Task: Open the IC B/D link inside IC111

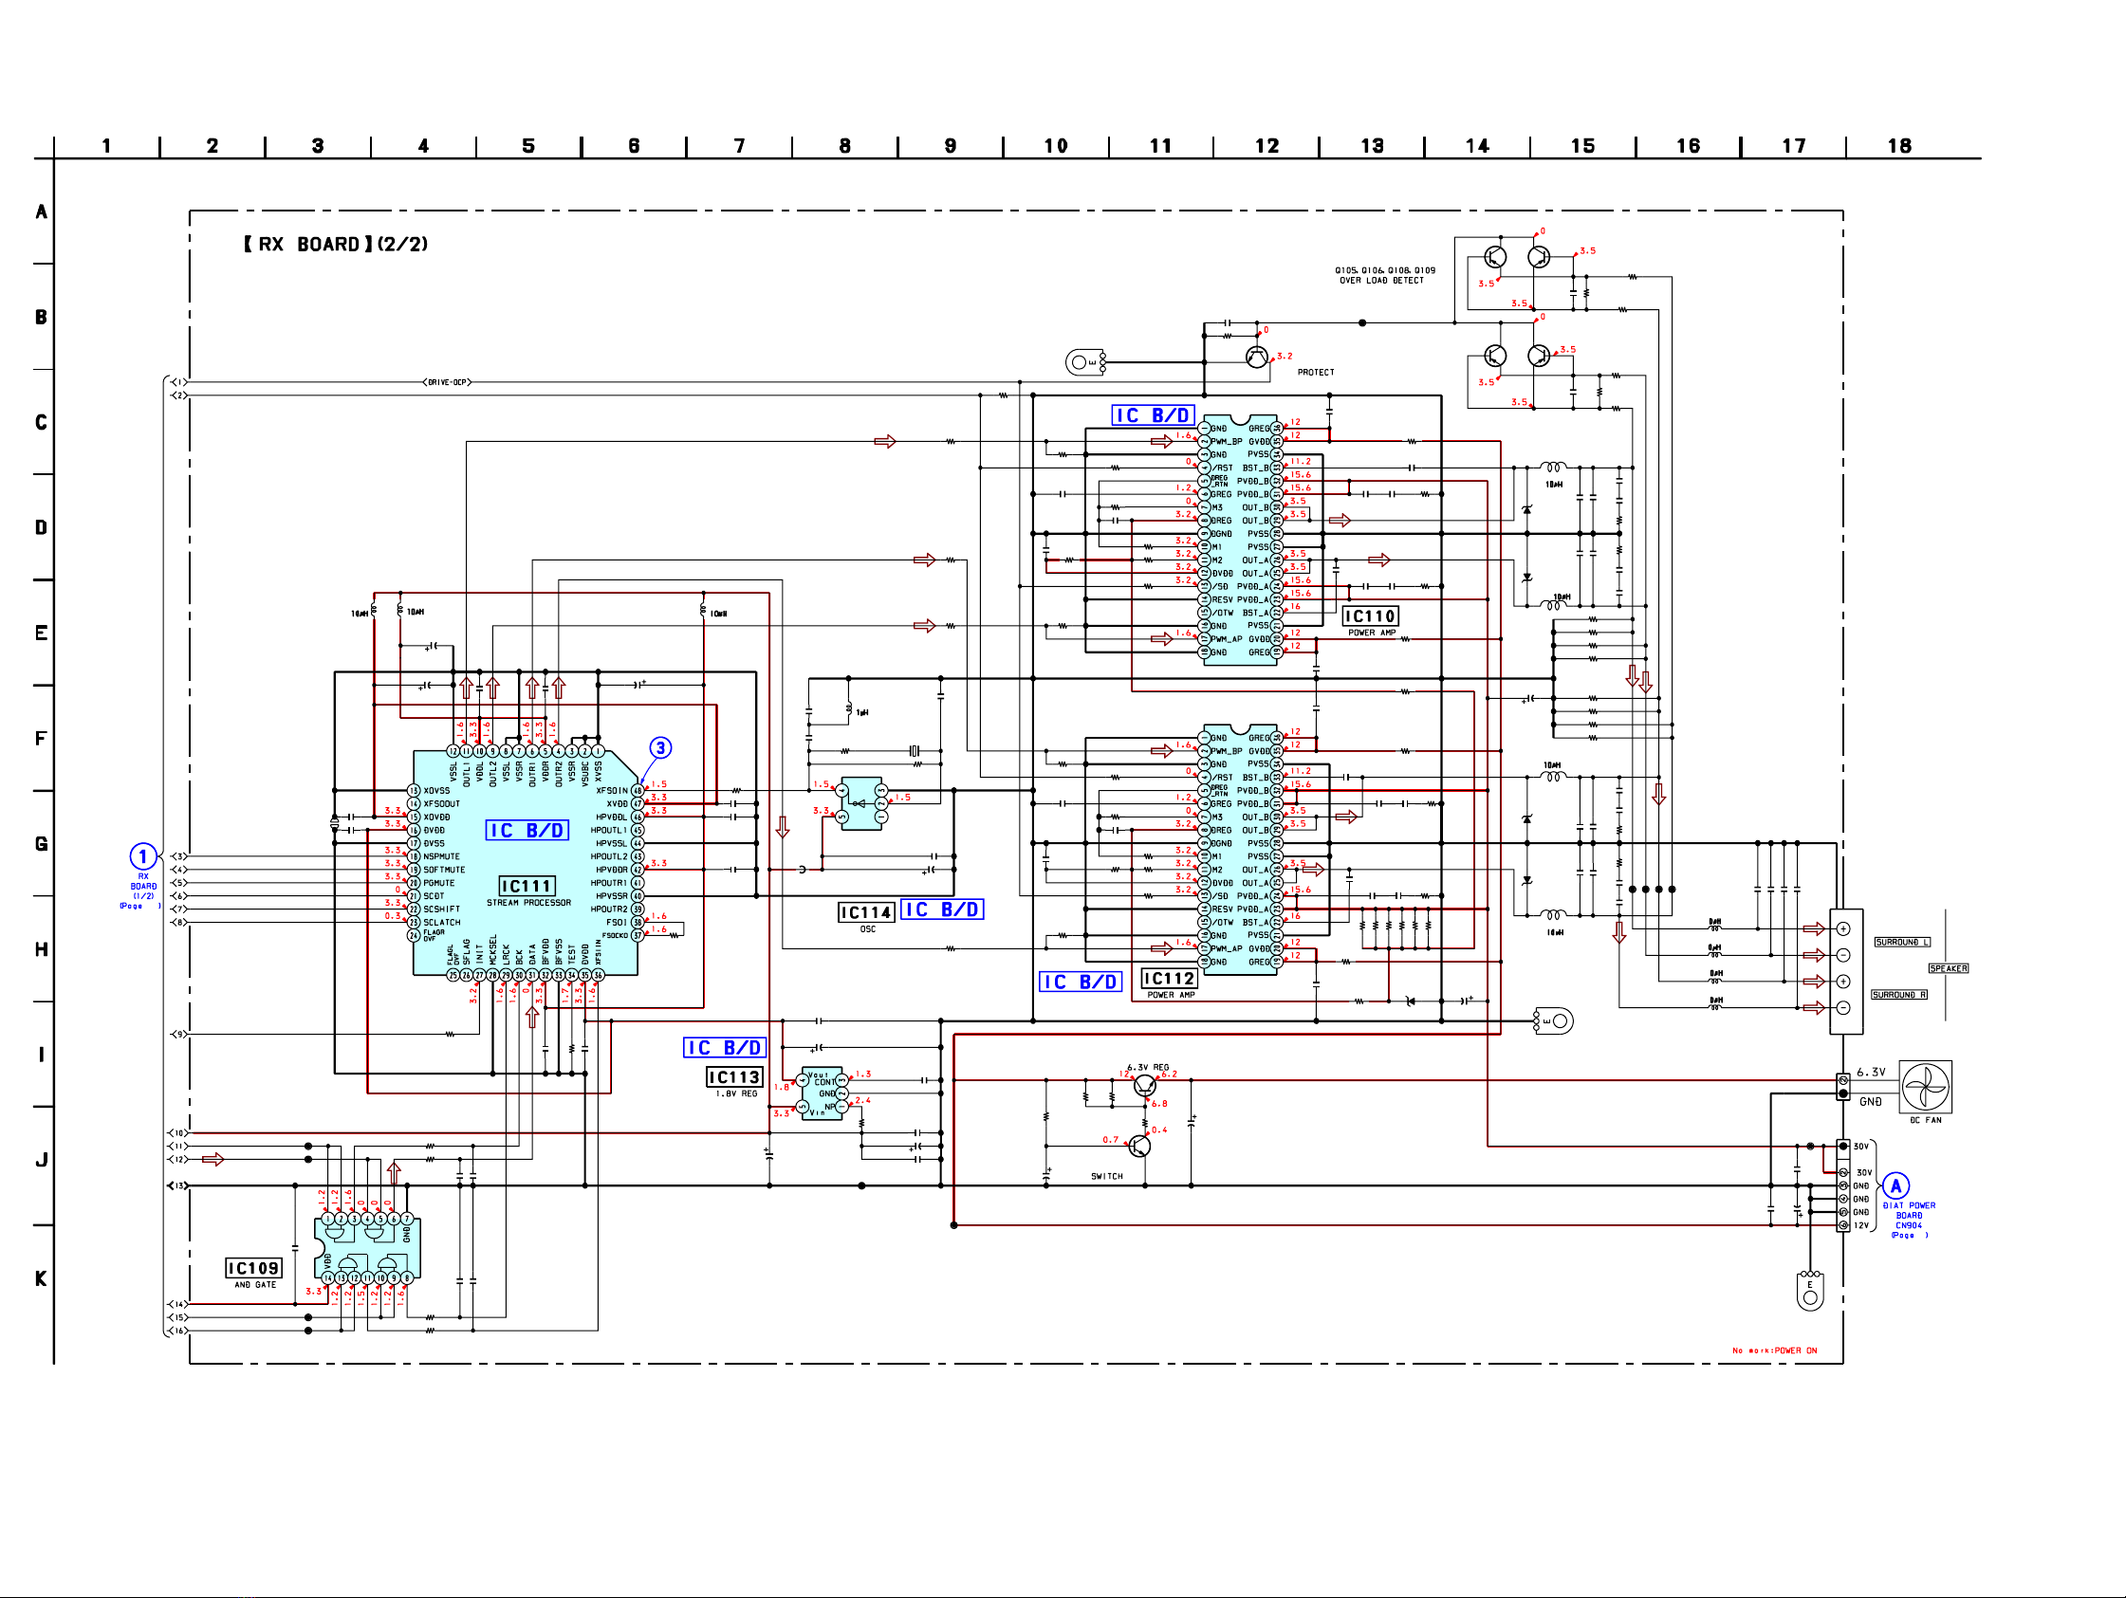Action: (527, 830)
